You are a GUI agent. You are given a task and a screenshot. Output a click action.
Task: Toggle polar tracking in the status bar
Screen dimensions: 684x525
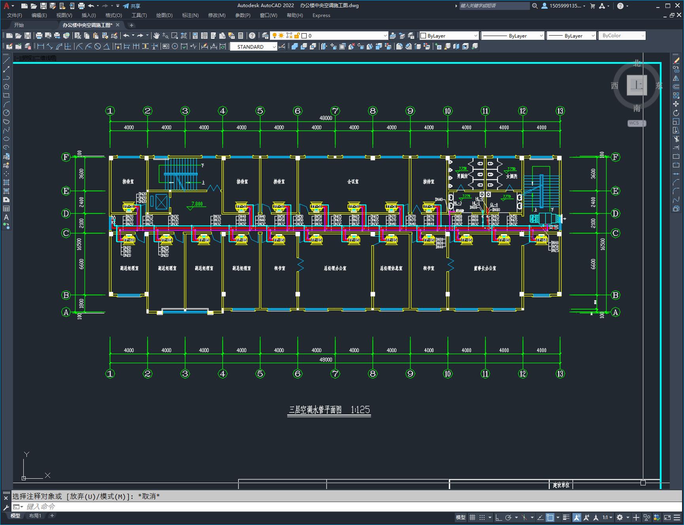tap(508, 517)
